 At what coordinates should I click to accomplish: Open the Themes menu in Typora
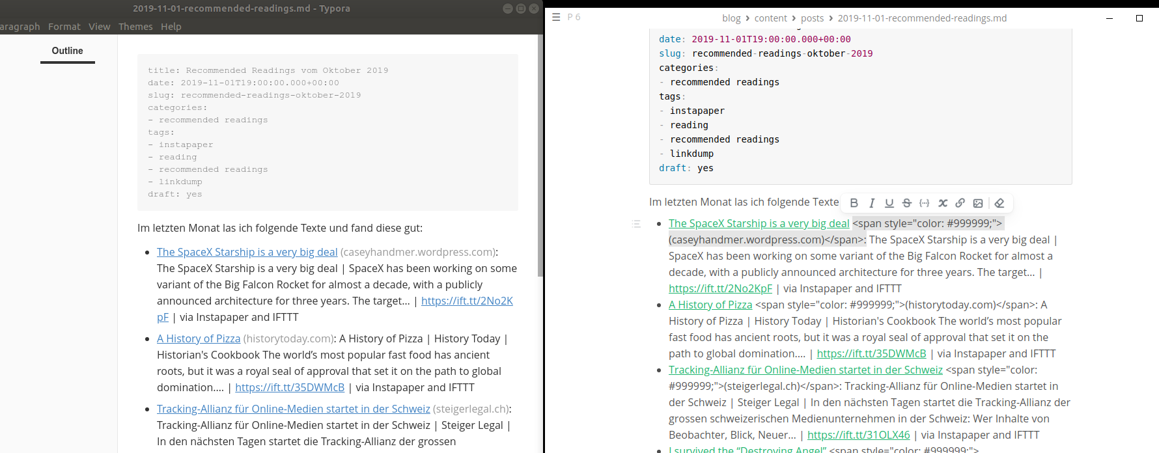(135, 27)
